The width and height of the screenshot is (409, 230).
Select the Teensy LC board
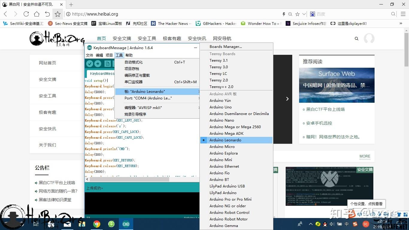tap(237, 74)
